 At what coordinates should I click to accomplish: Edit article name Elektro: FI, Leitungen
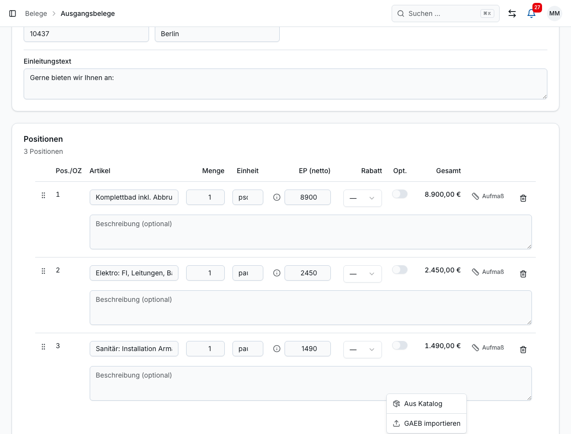point(134,273)
